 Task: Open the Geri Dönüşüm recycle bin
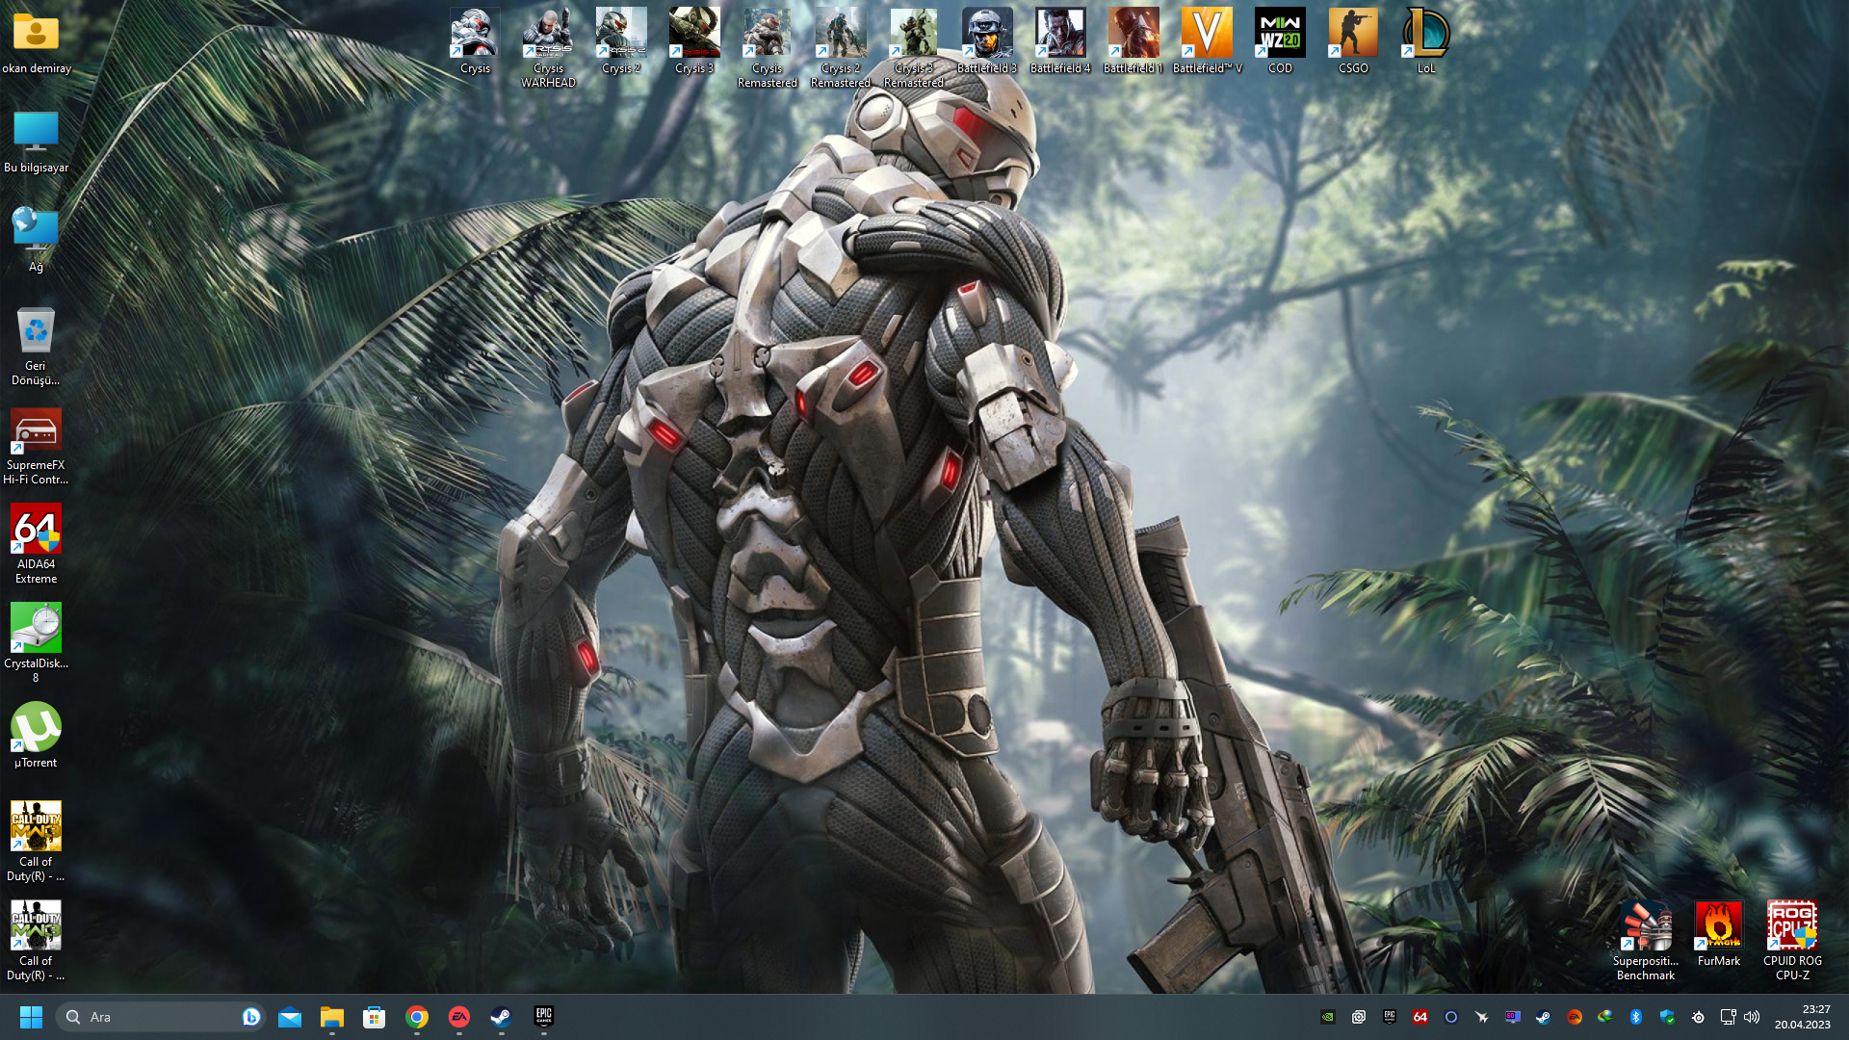(x=36, y=332)
